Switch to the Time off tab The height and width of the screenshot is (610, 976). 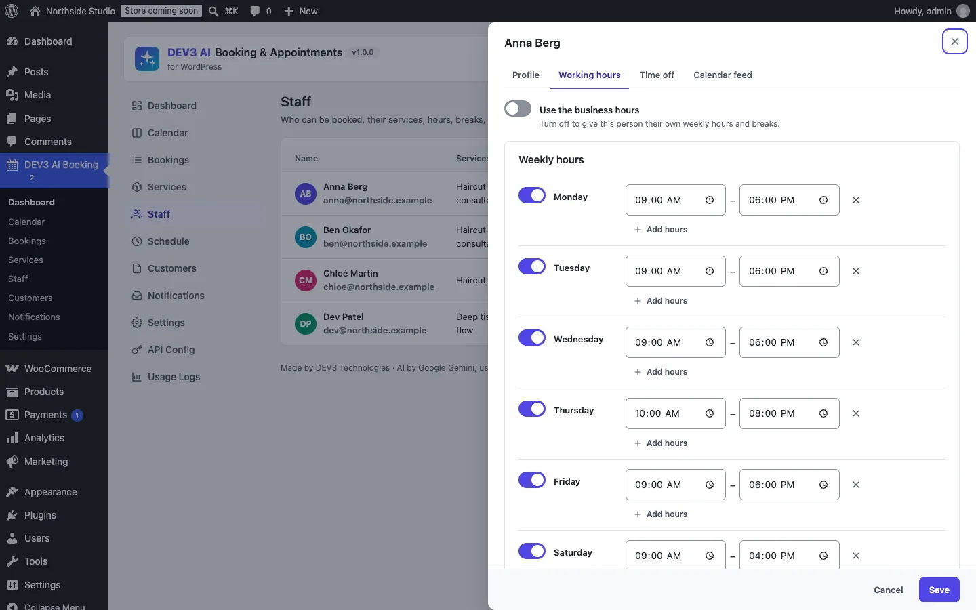[x=657, y=75]
